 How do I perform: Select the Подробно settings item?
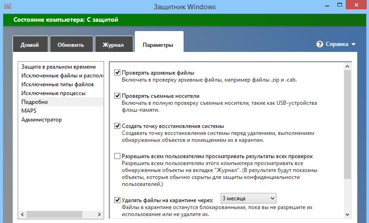(x=61, y=102)
